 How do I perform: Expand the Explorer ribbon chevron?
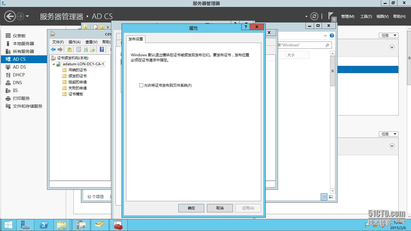coord(325,35)
